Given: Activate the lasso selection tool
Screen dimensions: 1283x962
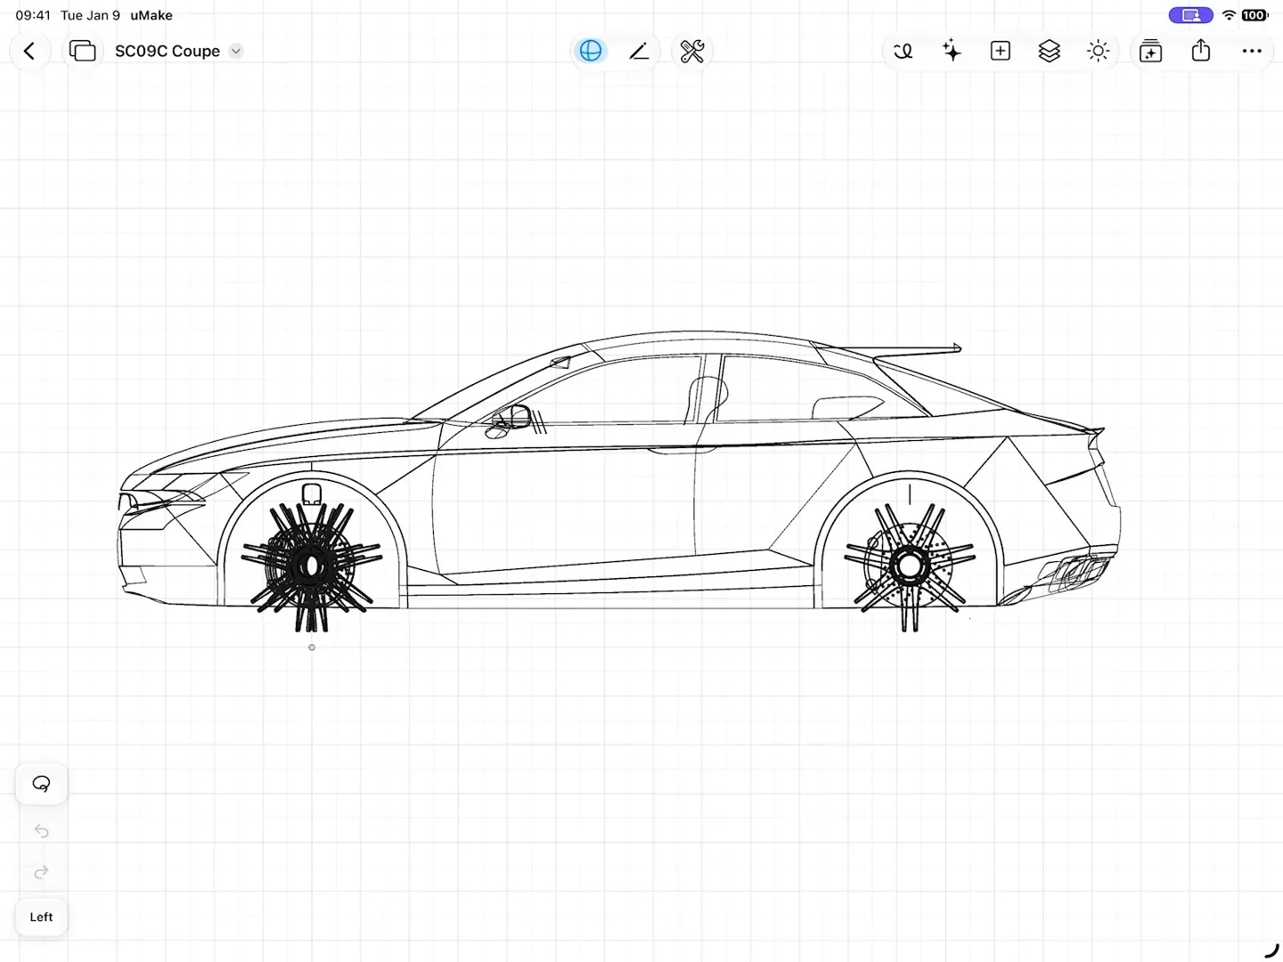Looking at the screenshot, I should click(x=42, y=784).
